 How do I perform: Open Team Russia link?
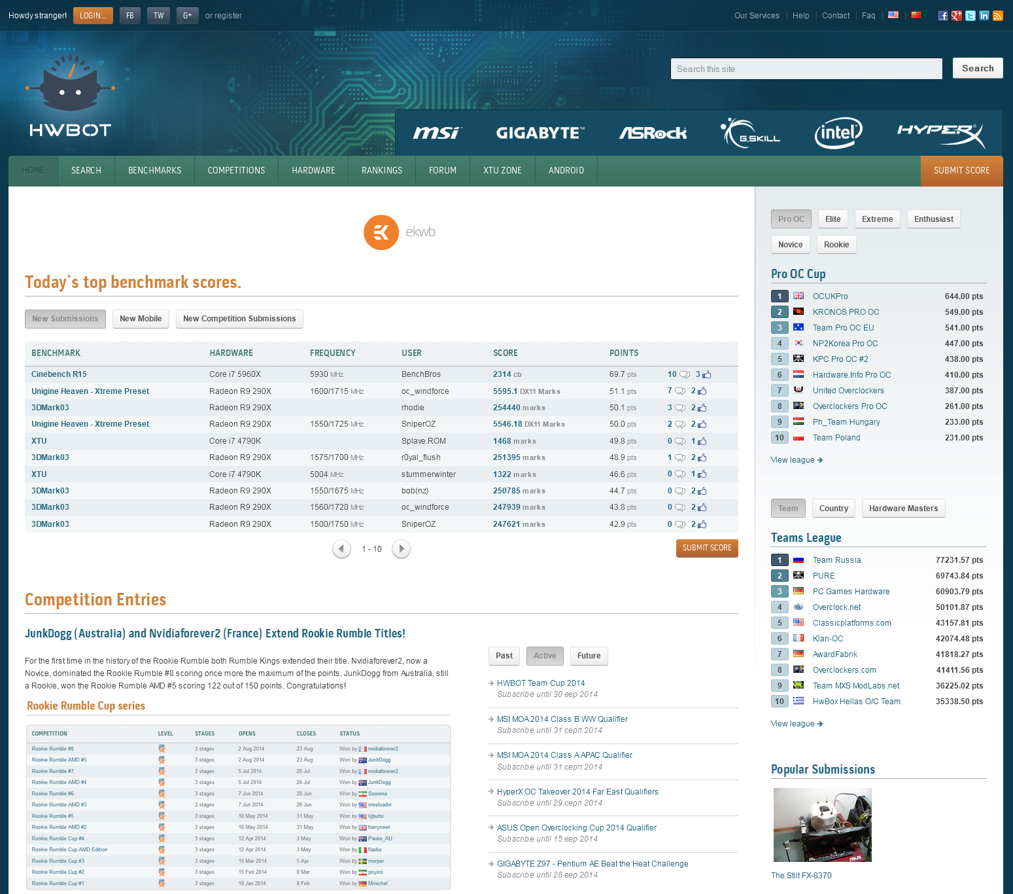coord(837,560)
